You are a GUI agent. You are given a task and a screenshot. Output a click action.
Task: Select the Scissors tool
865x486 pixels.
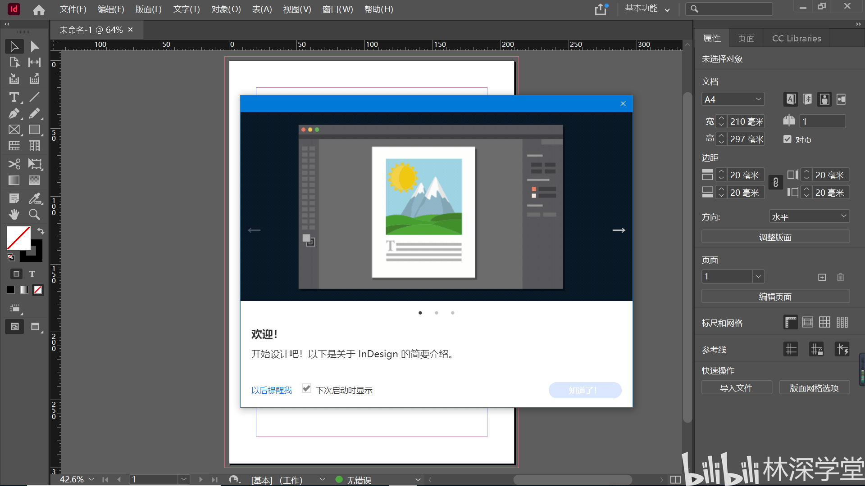click(14, 164)
